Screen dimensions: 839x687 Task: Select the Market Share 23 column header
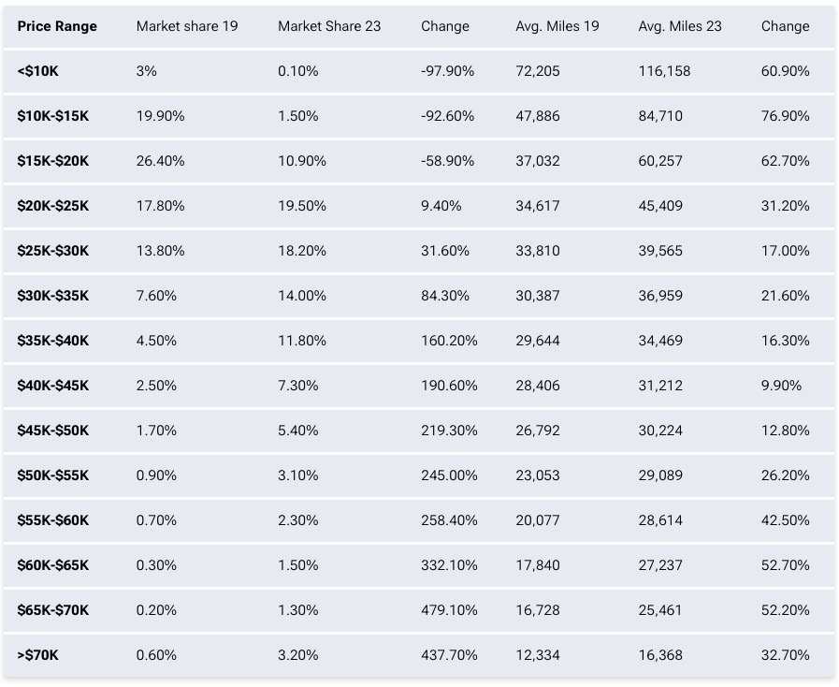click(x=329, y=26)
